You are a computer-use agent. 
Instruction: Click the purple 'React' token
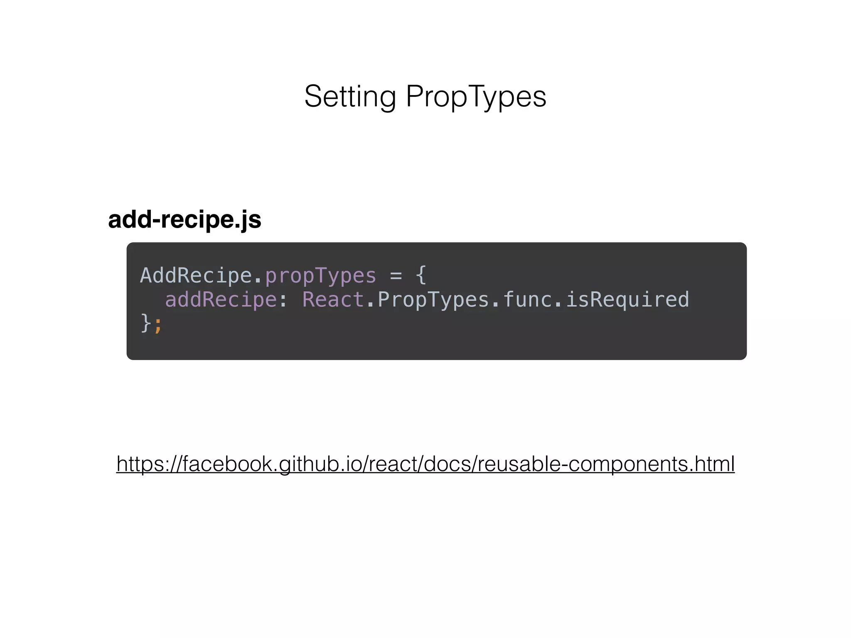point(333,300)
